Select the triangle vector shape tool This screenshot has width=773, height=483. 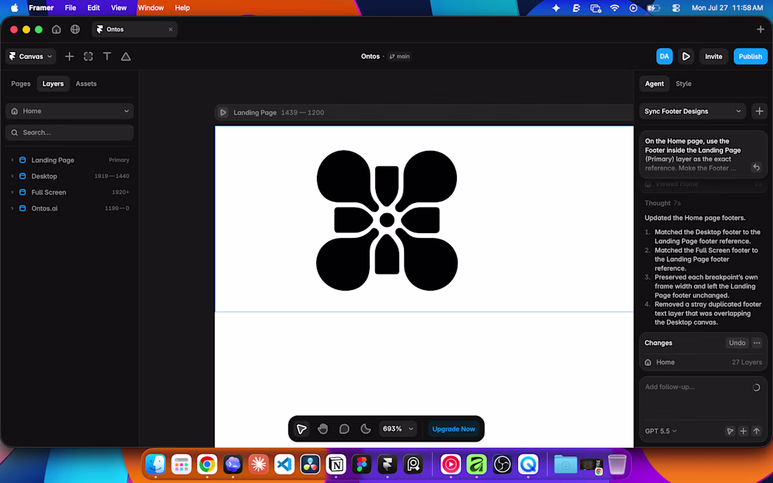(x=126, y=57)
